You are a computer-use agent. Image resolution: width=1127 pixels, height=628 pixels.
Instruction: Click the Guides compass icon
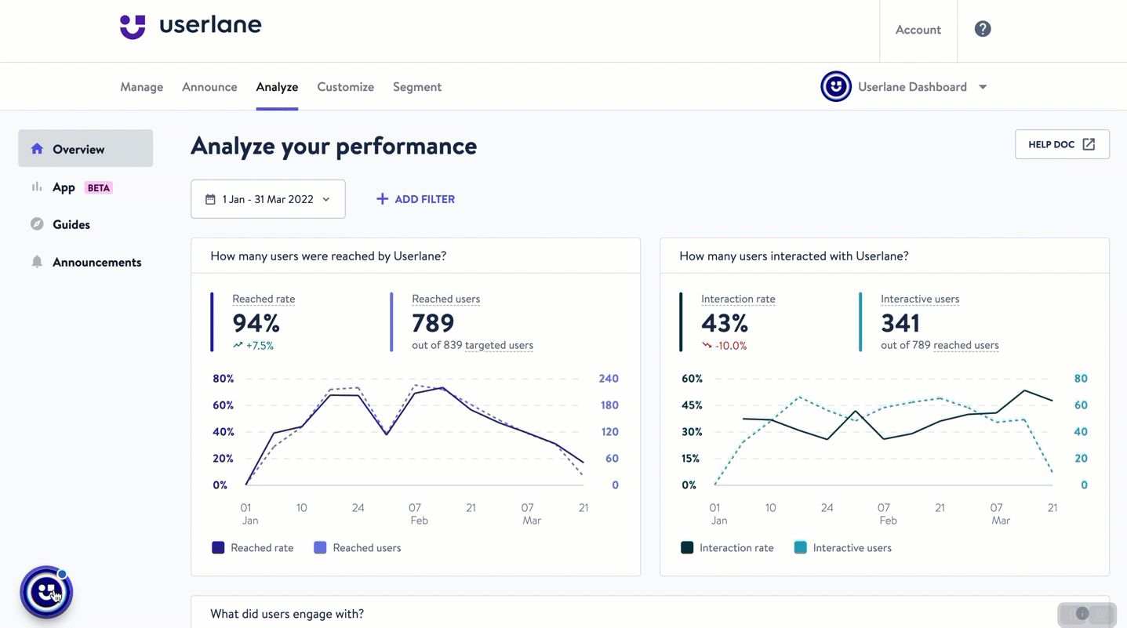pos(37,224)
